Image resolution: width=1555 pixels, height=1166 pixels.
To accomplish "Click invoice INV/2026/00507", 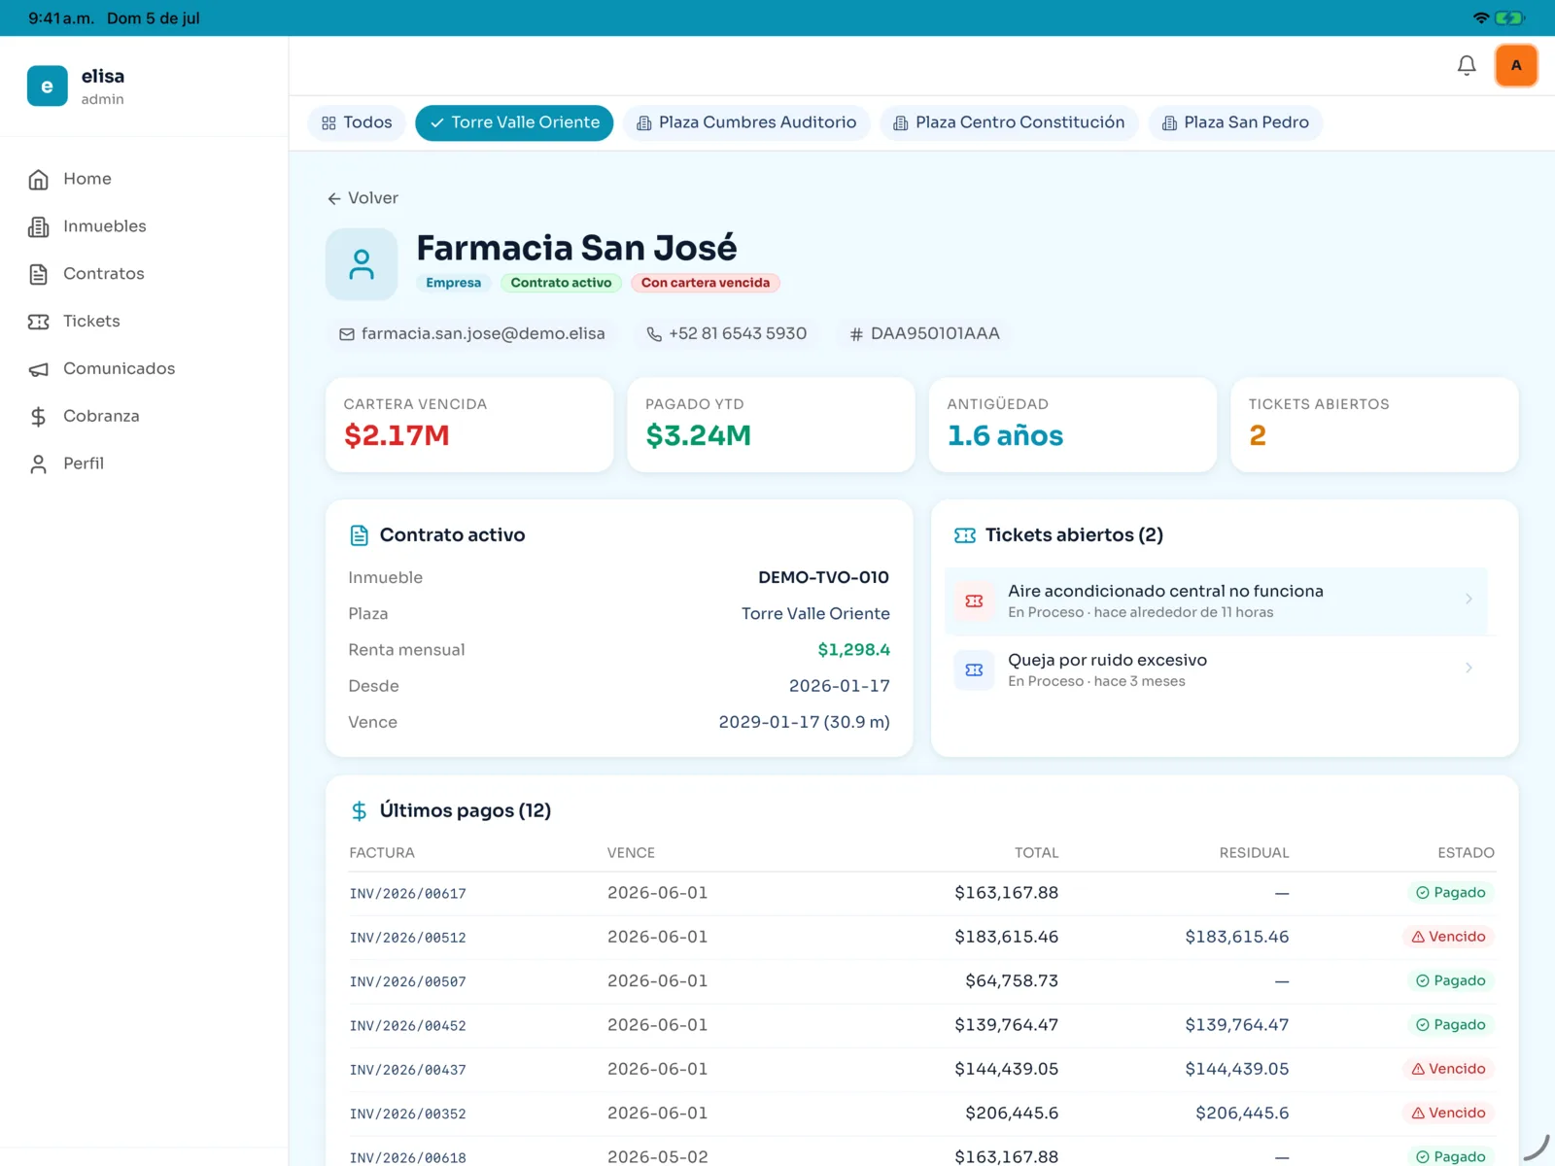I will pos(408,982).
